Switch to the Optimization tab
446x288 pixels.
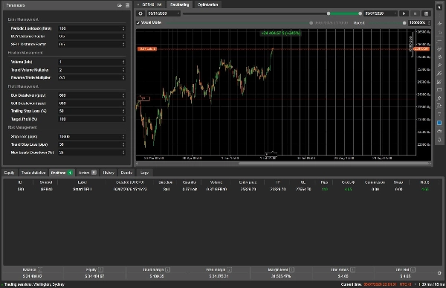[207, 4]
